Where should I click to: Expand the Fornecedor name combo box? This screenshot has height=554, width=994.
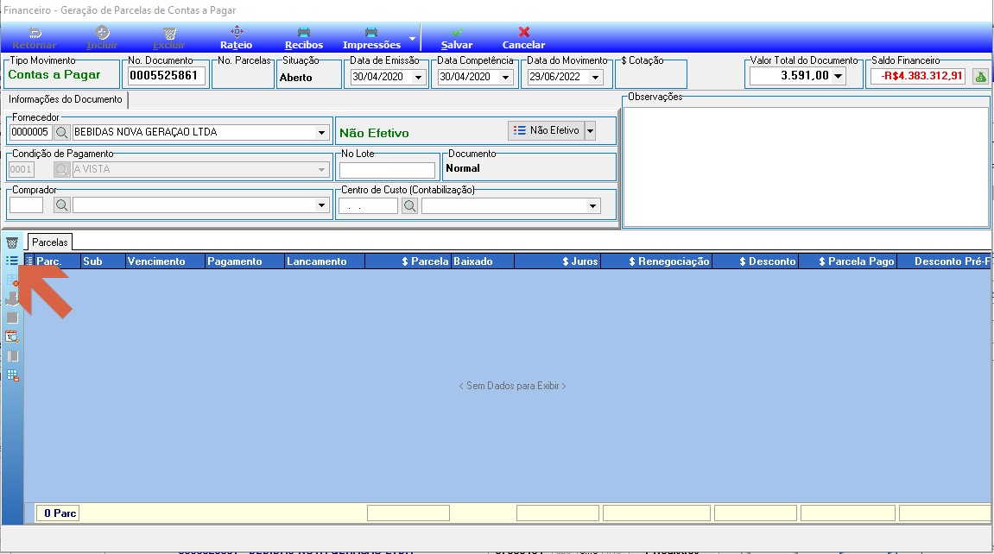(x=321, y=132)
